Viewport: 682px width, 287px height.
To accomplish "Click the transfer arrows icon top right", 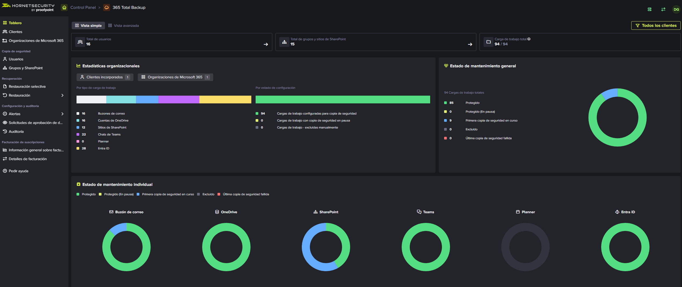I will pyautogui.click(x=663, y=9).
